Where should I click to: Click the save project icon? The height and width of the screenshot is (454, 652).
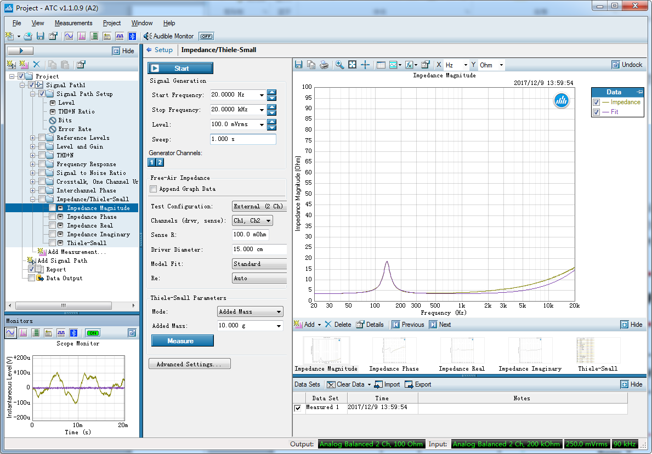[40, 36]
